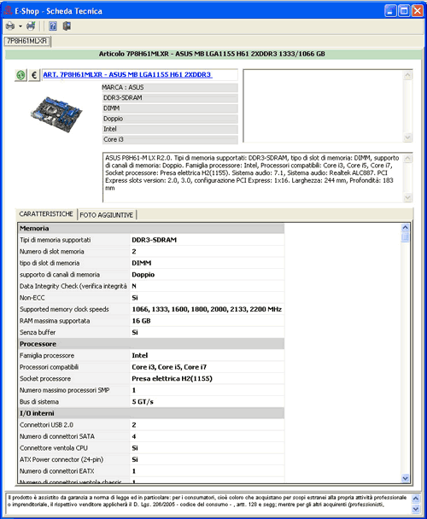Click down arrow of the description text scrollbar
Viewport: 427px width, 519px height.
coord(407,197)
